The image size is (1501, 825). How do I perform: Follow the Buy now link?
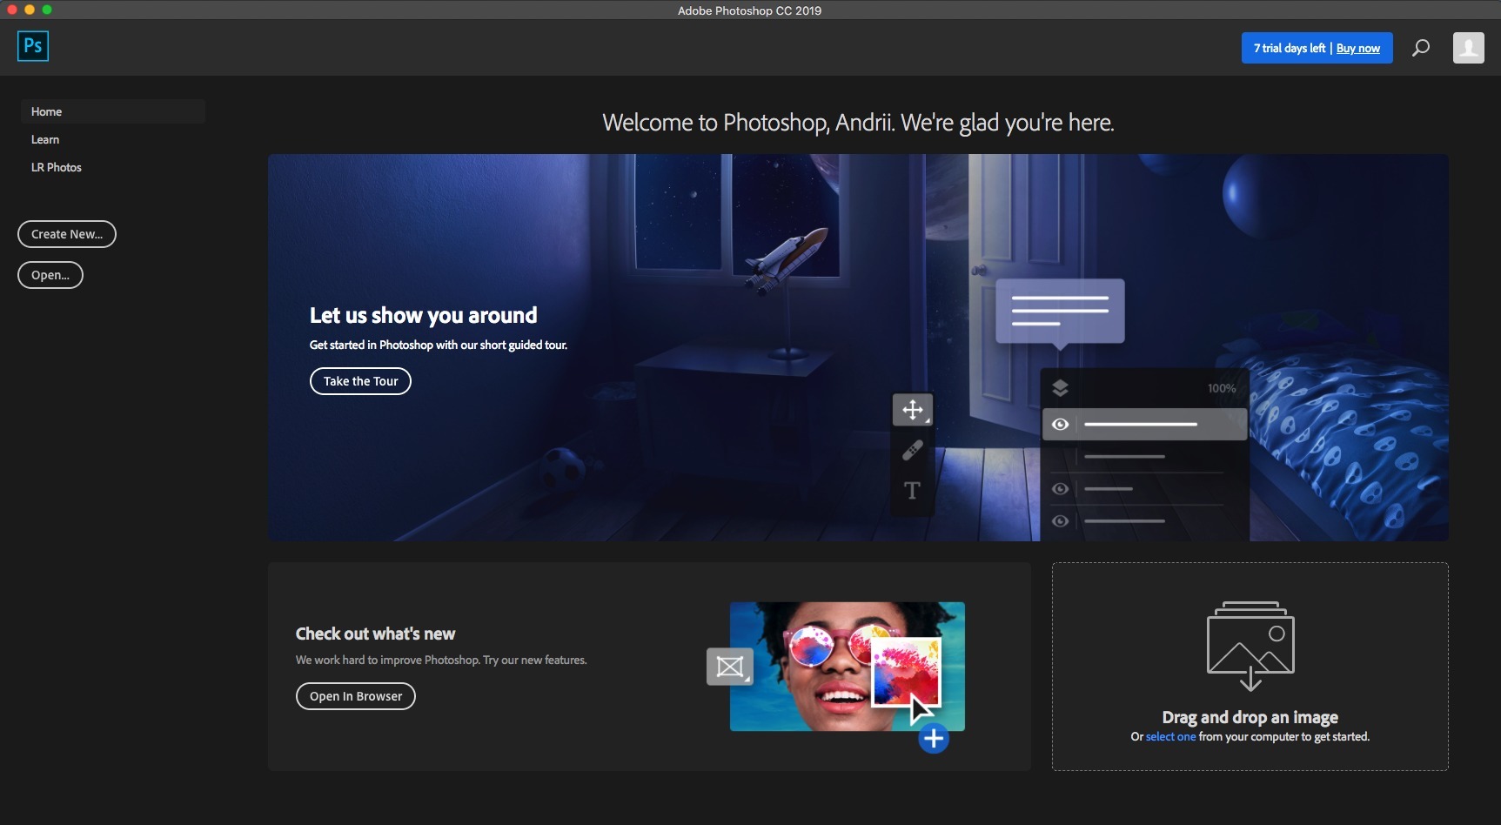coord(1358,48)
